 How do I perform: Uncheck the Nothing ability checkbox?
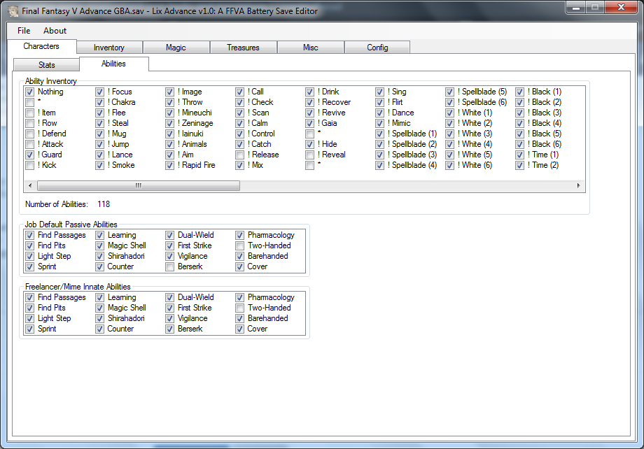tap(30, 92)
